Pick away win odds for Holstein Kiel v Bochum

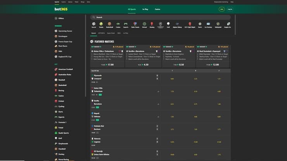pyautogui.click(x=219, y=129)
